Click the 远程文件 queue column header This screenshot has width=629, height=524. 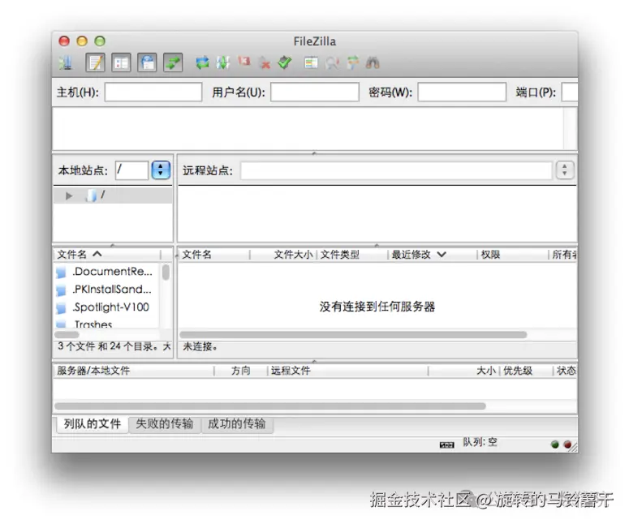(x=348, y=371)
